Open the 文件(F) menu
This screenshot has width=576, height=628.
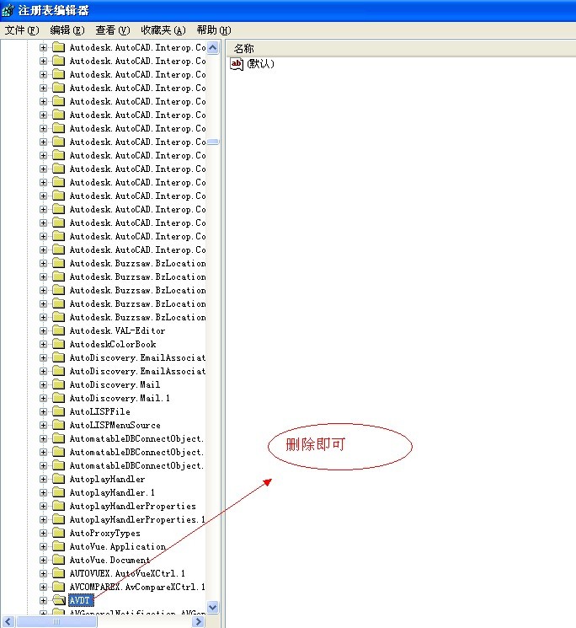click(22, 30)
